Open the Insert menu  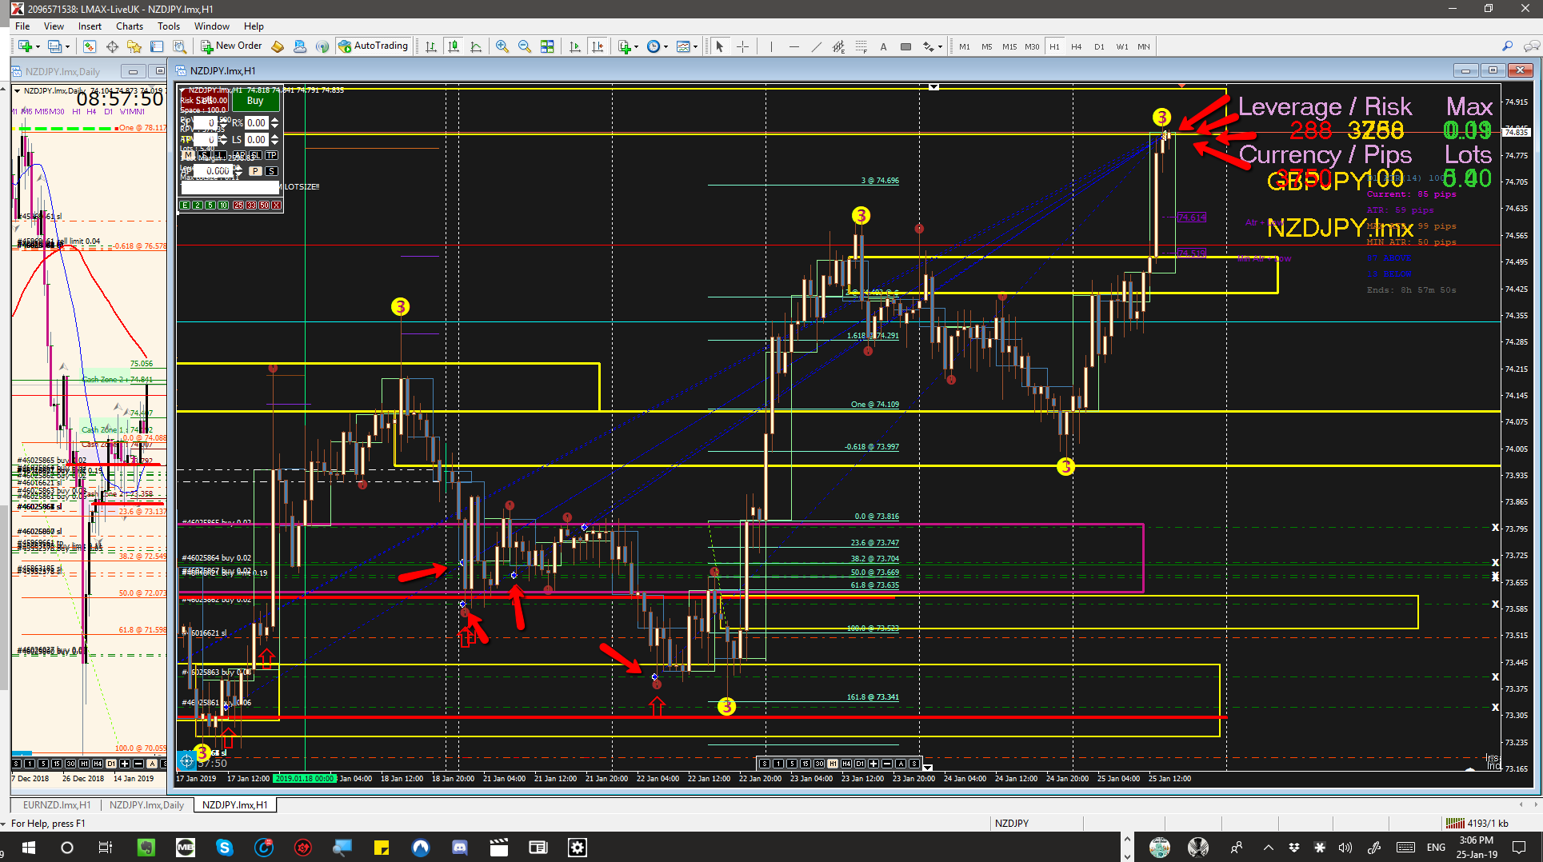(90, 26)
